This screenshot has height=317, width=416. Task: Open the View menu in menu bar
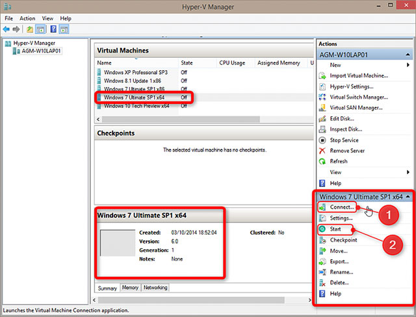click(47, 18)
